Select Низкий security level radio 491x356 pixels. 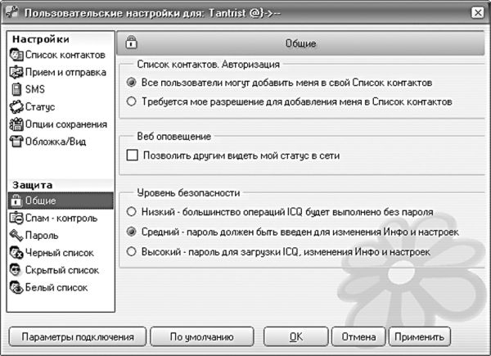pyautogui.click(x=131, y=212)
